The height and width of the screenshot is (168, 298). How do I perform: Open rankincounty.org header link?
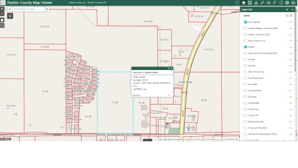[77, 3]
